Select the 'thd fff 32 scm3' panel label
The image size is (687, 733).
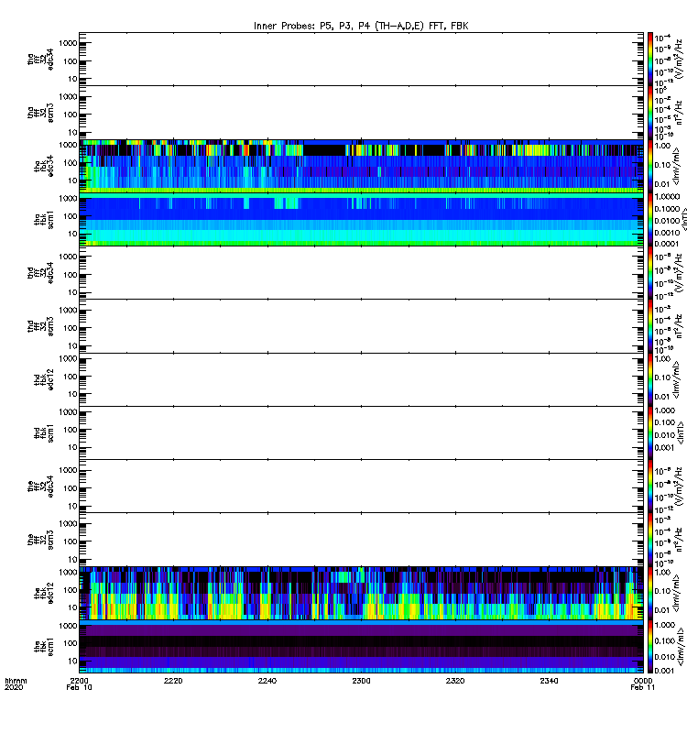pos(40,326)
